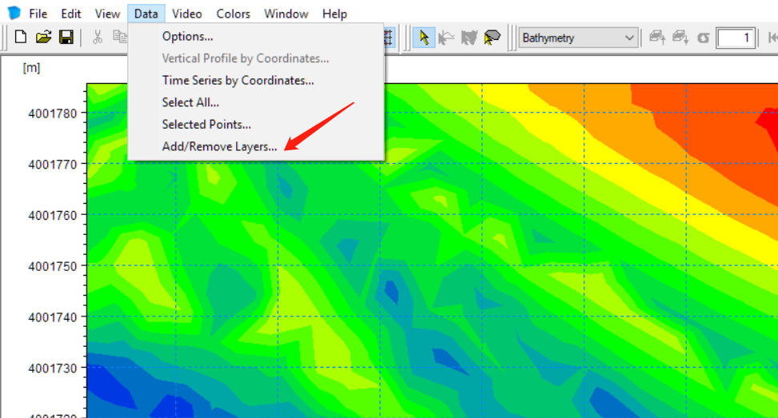Open the Colors menu

(233, 14)
